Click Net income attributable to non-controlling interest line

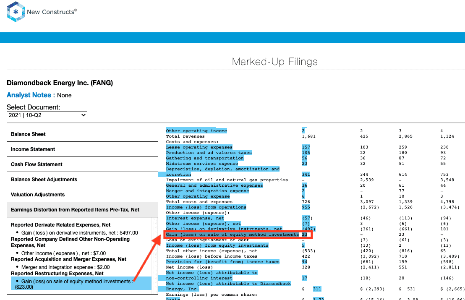[x=212, y=275]
